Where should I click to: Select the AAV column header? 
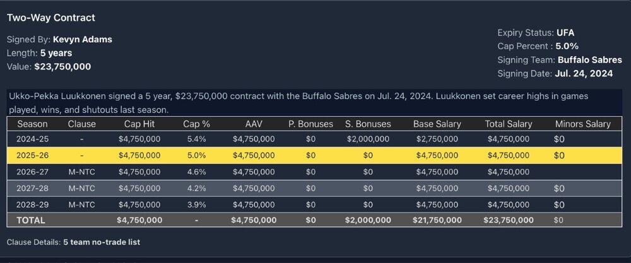pyautogui.click(x=254, y=124)
